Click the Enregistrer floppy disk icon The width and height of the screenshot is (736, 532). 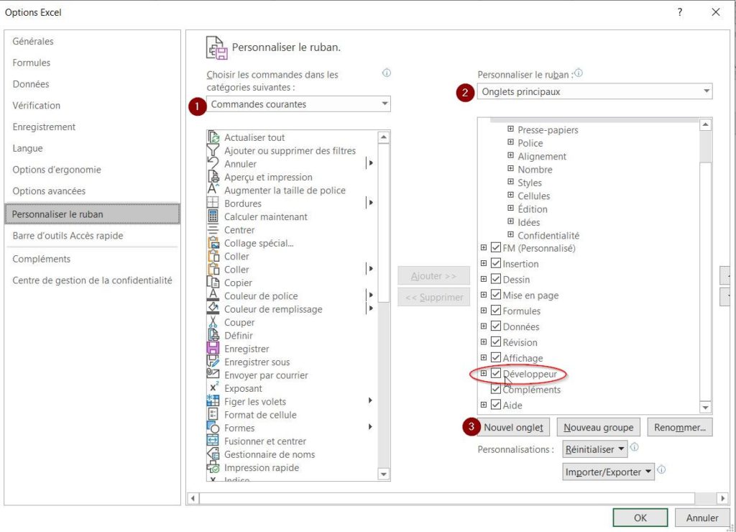(213, 348)
